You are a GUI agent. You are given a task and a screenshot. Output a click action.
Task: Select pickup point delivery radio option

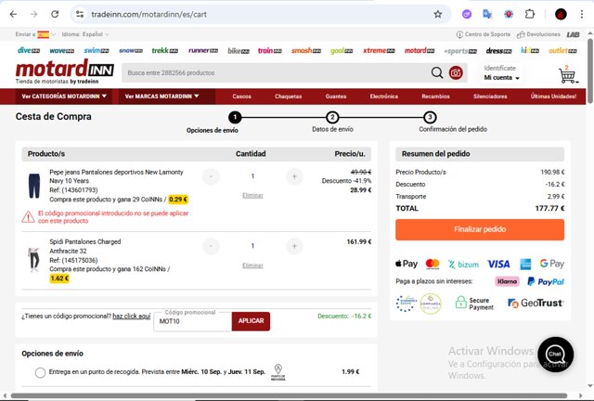pos(40,372)
